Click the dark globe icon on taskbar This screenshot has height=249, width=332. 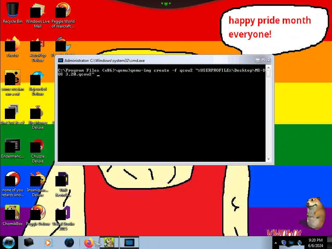click(69, 243)
